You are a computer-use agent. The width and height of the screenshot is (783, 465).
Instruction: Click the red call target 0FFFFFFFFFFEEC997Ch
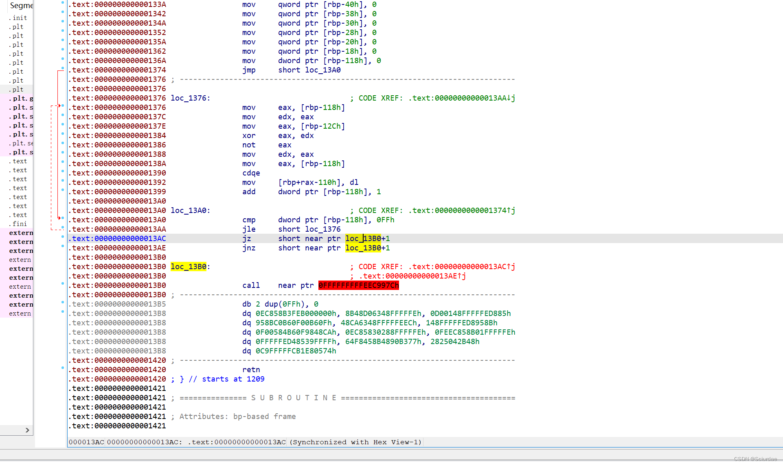358,285
